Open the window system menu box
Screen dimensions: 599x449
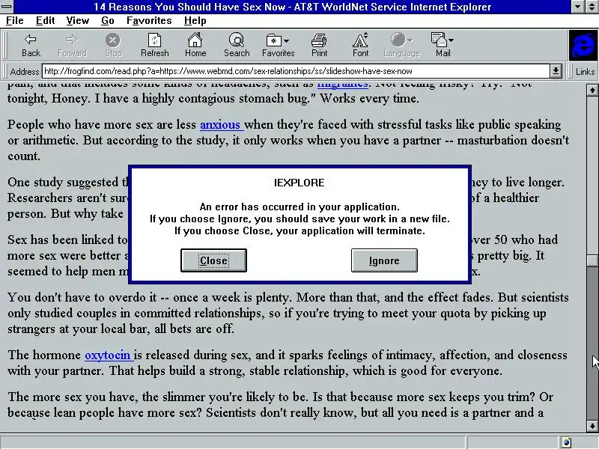point(7,7)
